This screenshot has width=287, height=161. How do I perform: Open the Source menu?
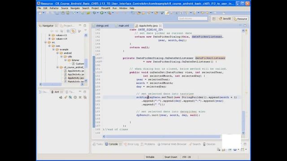(x=65, y=8)
